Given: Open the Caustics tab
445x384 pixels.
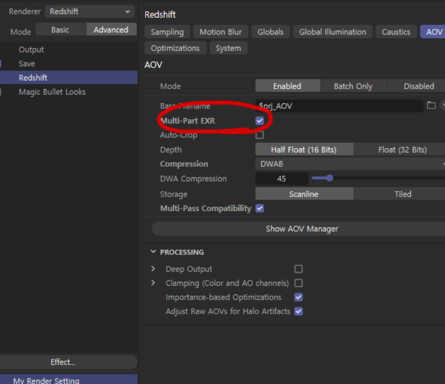Looking at the screenshot, I should point(396,32).
